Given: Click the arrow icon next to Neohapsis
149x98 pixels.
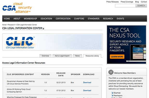Looking at the screenshot, I should [x=112, y=95].
